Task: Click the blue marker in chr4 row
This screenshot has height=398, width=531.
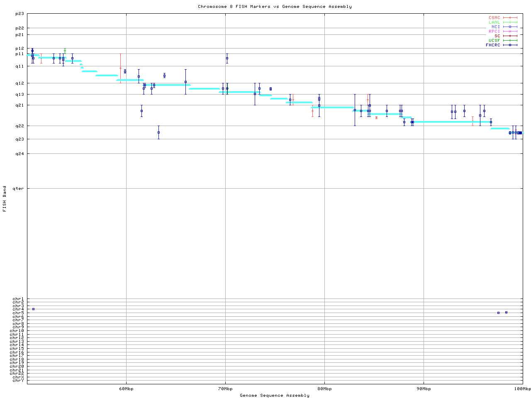Action: (x=34, y=309)
